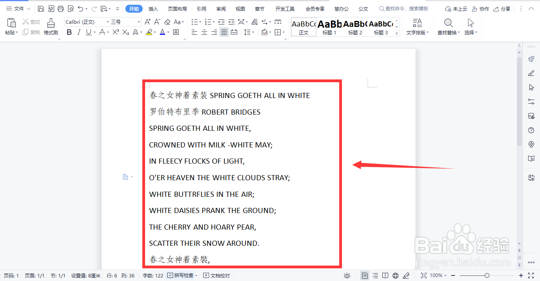Viewport: 540px width, 281px height.
Task: Paste content using the 粘贴 button
Action: [11, 26]
